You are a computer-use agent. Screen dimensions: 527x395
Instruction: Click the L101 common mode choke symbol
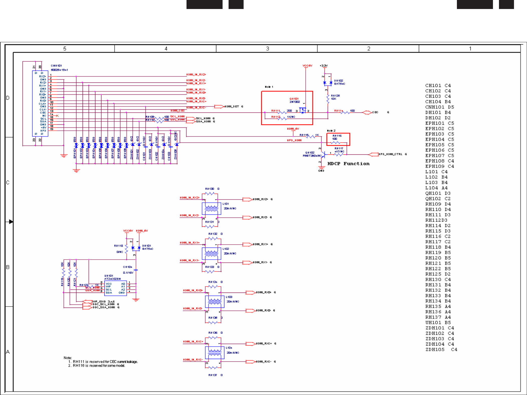click(x=212, y=208)
